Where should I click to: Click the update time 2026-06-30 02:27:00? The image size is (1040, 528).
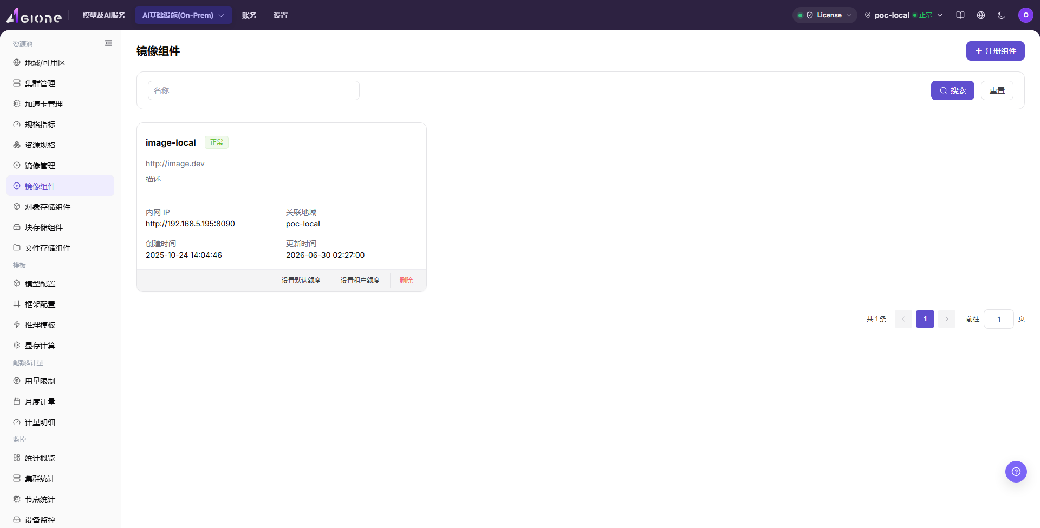tap(325, 255)
